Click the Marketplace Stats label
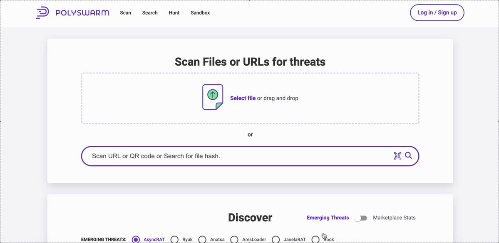Screen dimensions: 499x243 click(394, 218)
